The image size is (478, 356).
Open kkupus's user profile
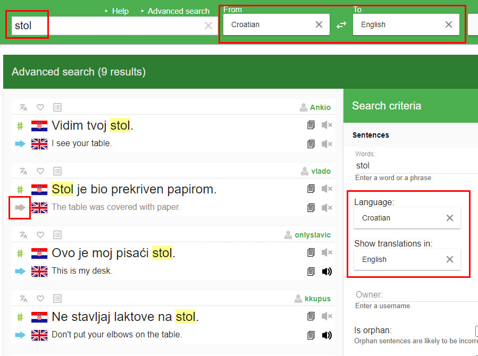(317, 299)
